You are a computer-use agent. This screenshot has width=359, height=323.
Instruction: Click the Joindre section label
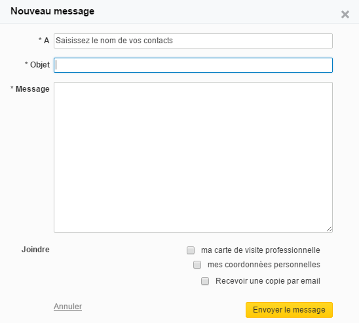pos(35,249)
